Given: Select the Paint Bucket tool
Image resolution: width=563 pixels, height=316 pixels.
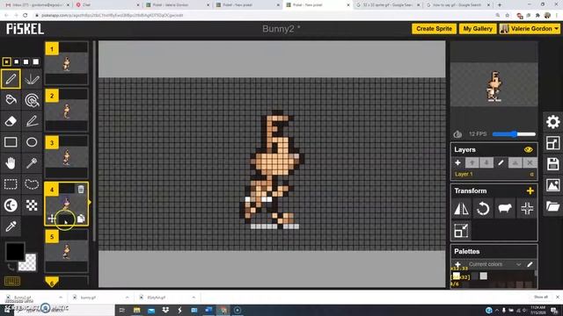Looking at the screenshot, I should point(11,100).
